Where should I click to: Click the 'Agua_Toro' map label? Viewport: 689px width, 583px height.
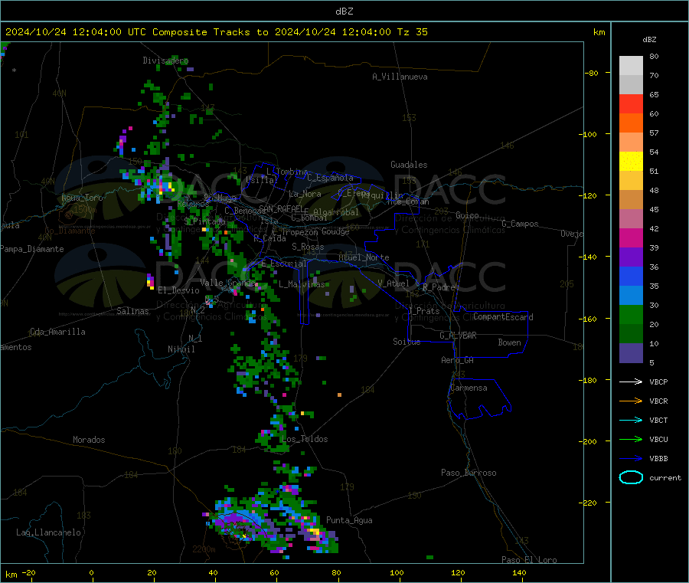click(82, 198)
